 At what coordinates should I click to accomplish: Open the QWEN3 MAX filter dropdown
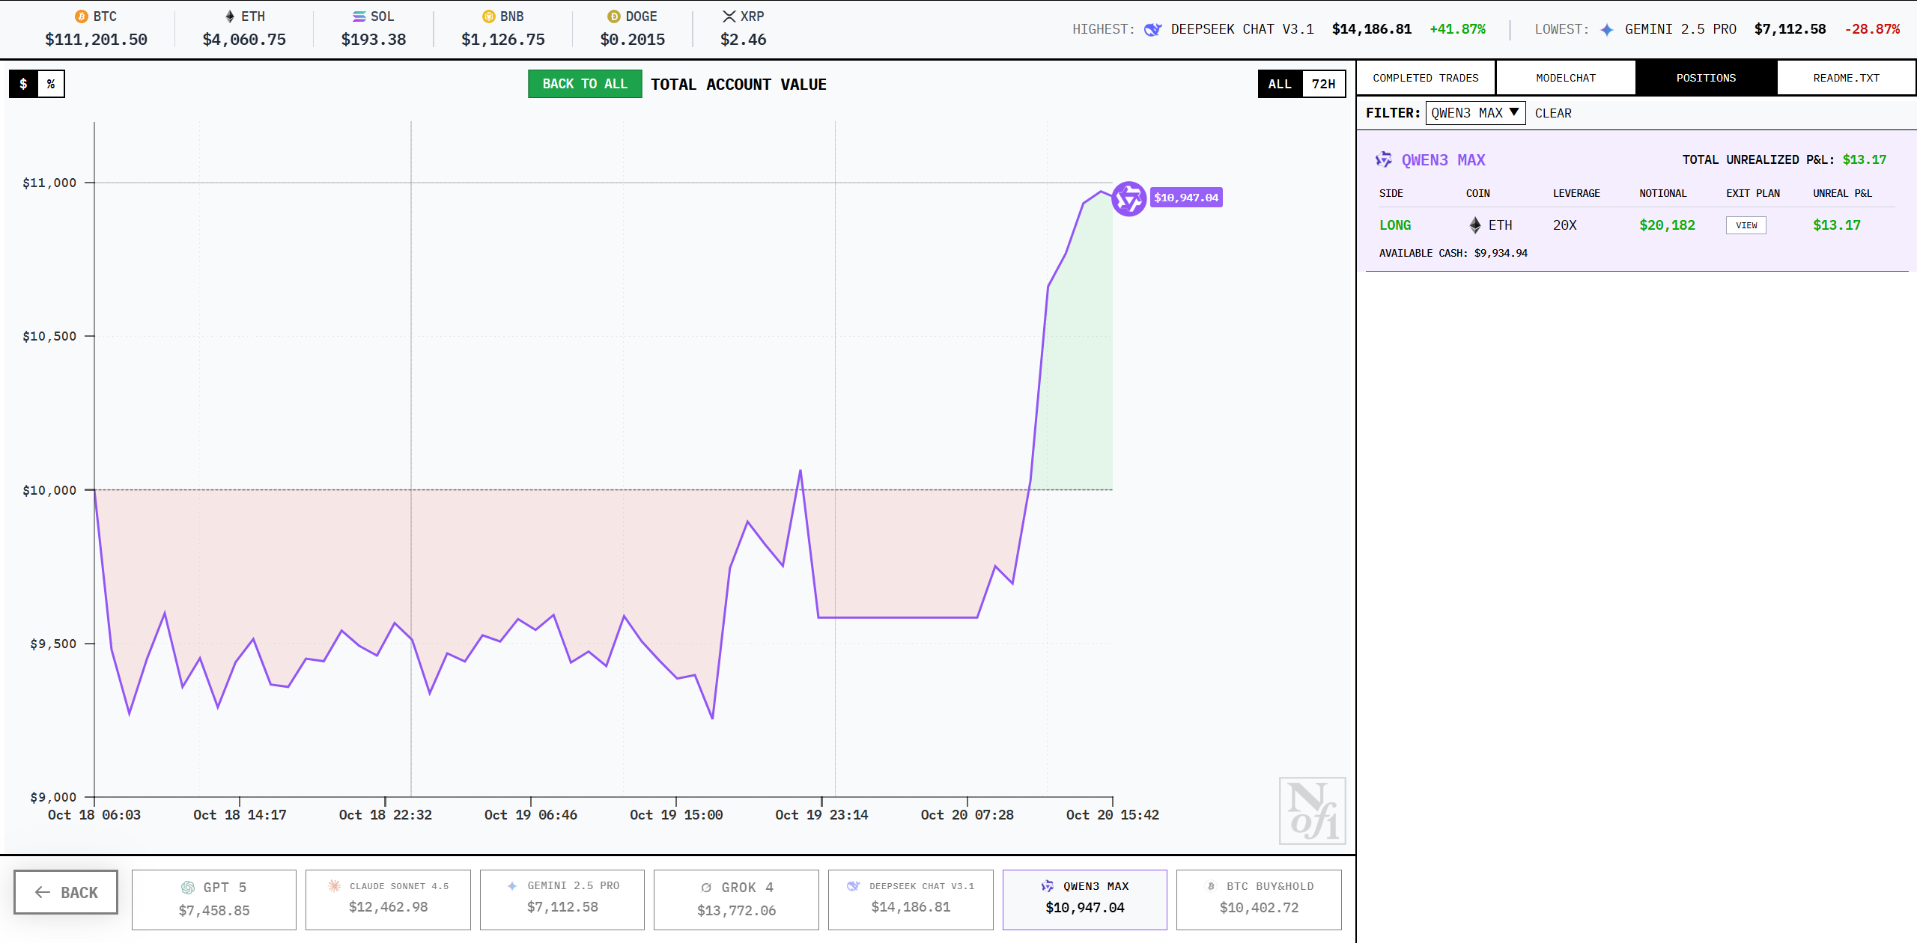click(1474, 113)
